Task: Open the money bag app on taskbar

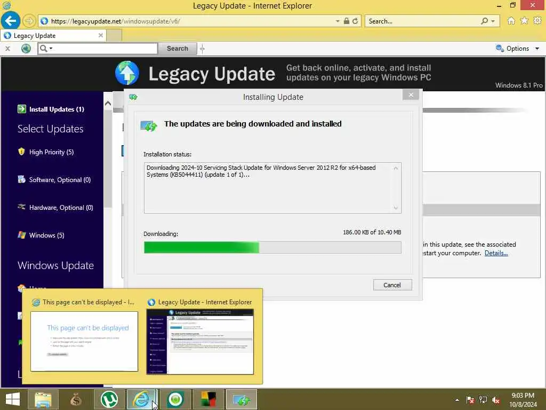Action: (76, 399)
